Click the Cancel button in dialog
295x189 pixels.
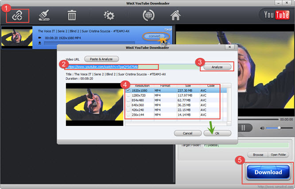tap(188, 133)
